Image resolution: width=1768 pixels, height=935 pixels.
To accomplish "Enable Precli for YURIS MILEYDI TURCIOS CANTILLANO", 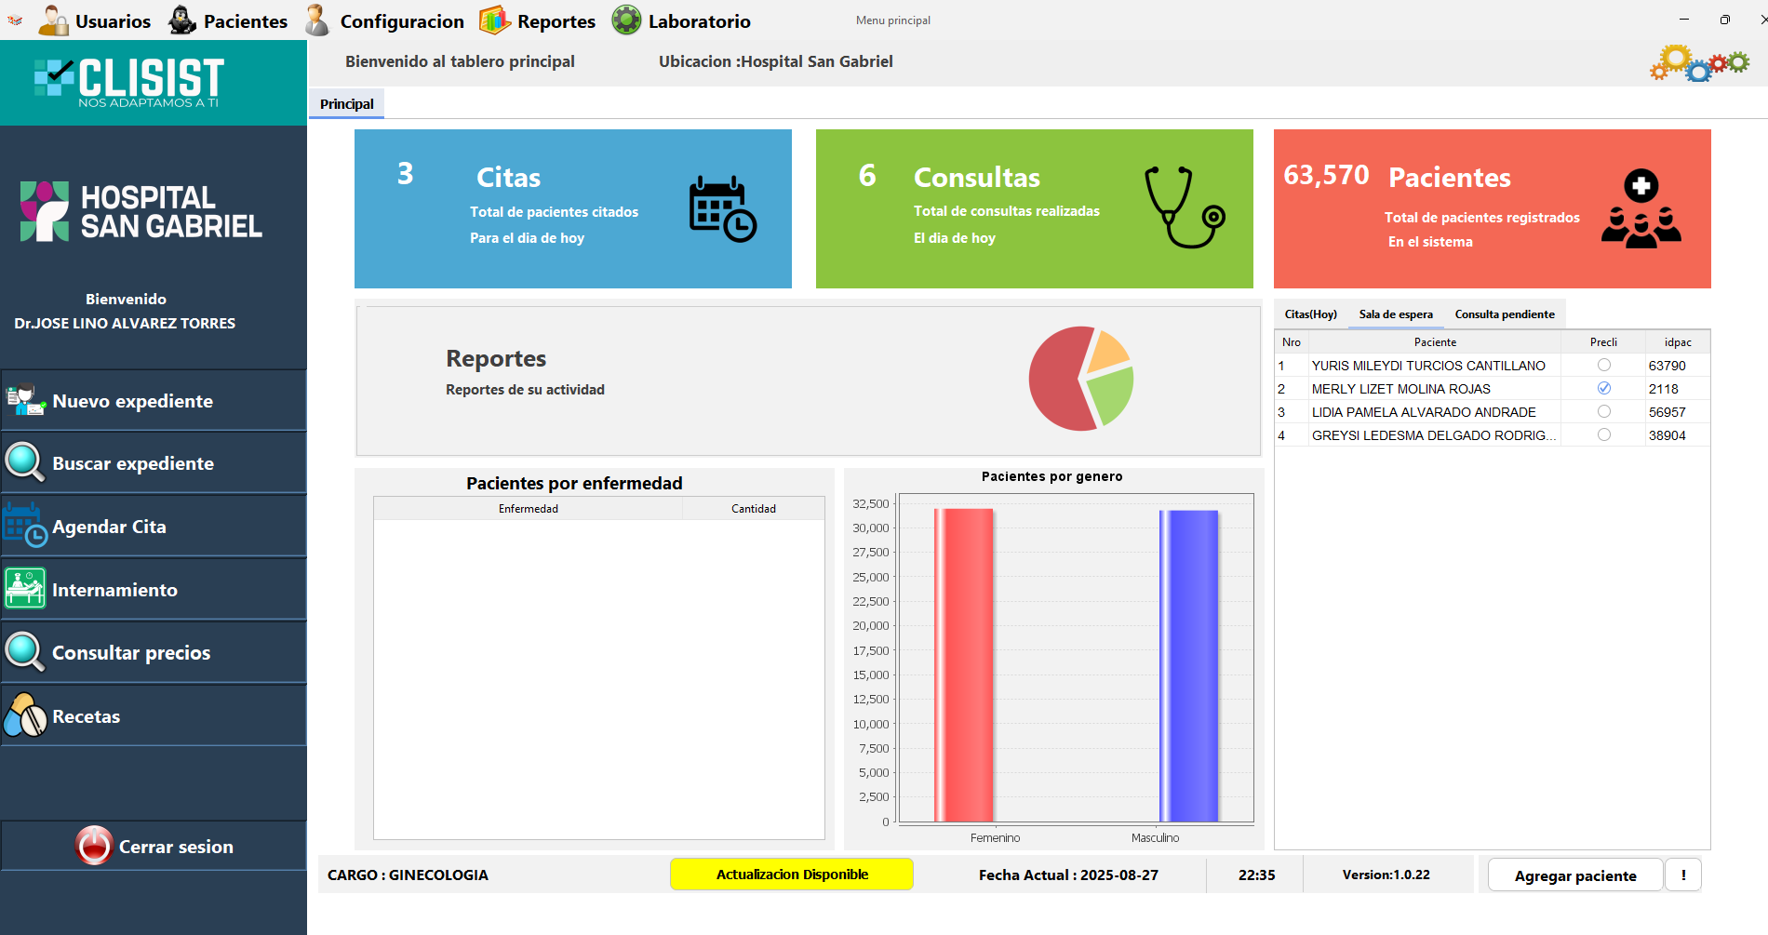I will 1603,366.
